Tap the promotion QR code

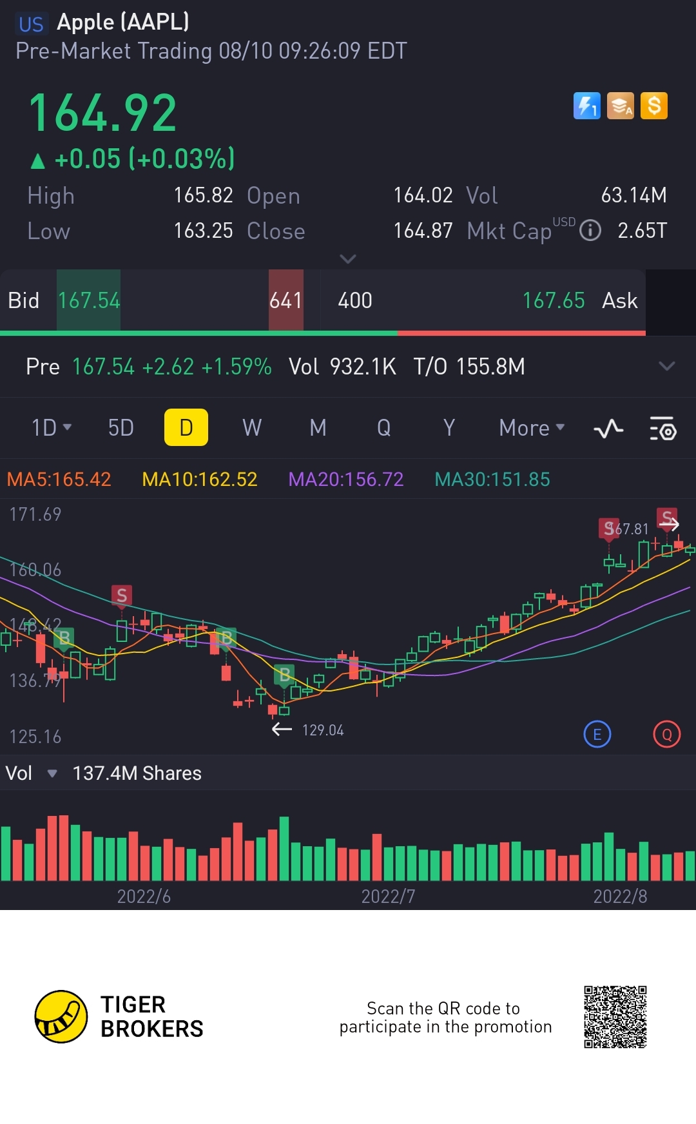click(x=615, y=1017)
